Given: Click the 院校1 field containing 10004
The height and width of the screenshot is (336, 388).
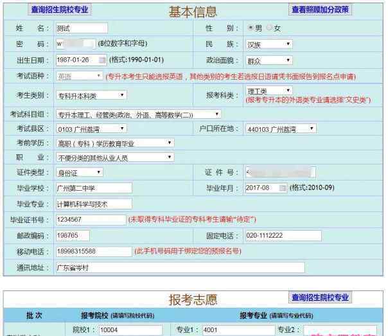Looking at the screenshot, I should [130, 330].
